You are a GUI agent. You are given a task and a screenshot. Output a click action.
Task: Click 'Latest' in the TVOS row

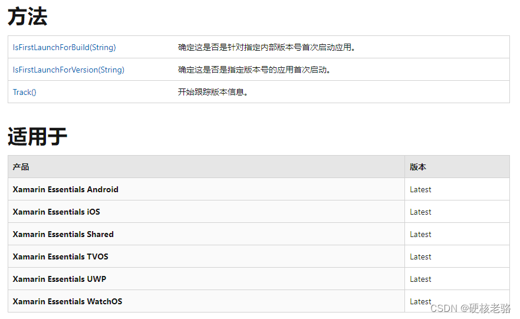[x=420, y=256]
